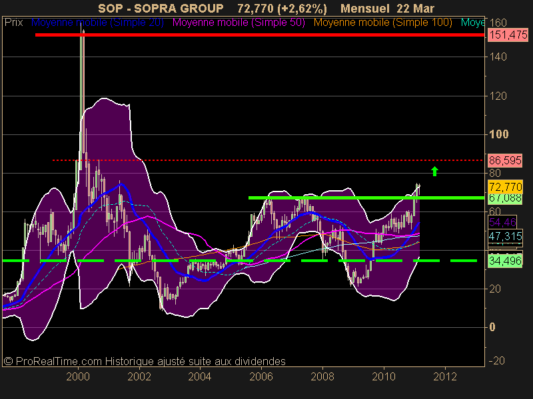Click the 120 value on price axis

coord(498,96)
